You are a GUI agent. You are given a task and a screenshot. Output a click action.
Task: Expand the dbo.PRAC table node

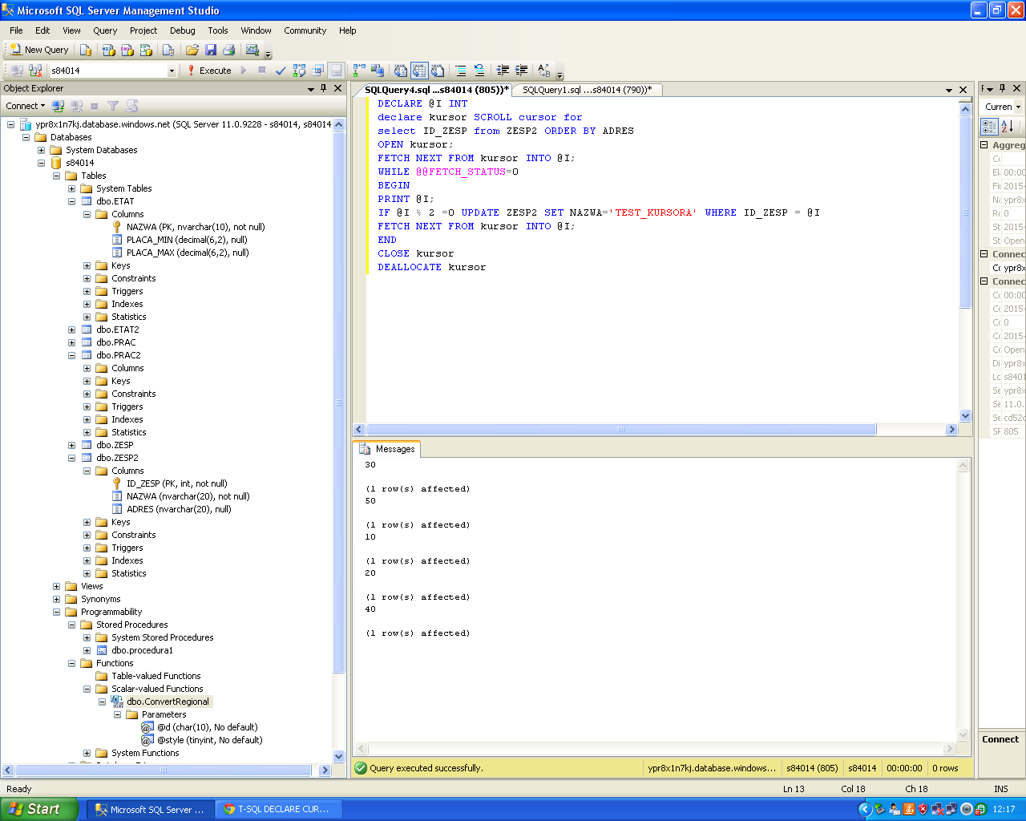point(71,342)
